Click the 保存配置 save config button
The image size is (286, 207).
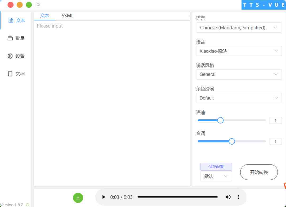216,167
